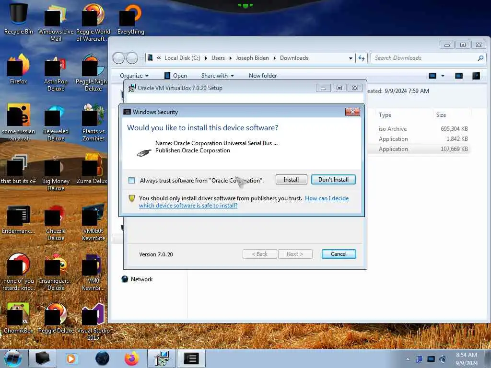Screen dimensions: 491x368
Task: Open the view options dropdown arrow
Action: [443, 75]
